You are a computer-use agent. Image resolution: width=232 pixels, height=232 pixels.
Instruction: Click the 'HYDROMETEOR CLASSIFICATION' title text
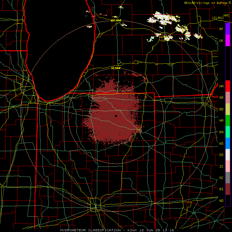[x=90, y=230]
